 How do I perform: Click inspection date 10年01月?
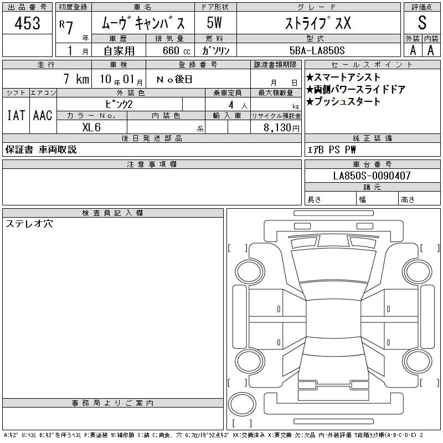[121, 79]
